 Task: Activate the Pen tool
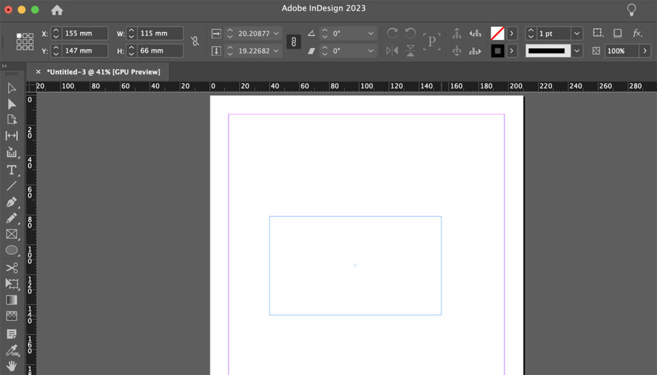[x=12, y=202]
